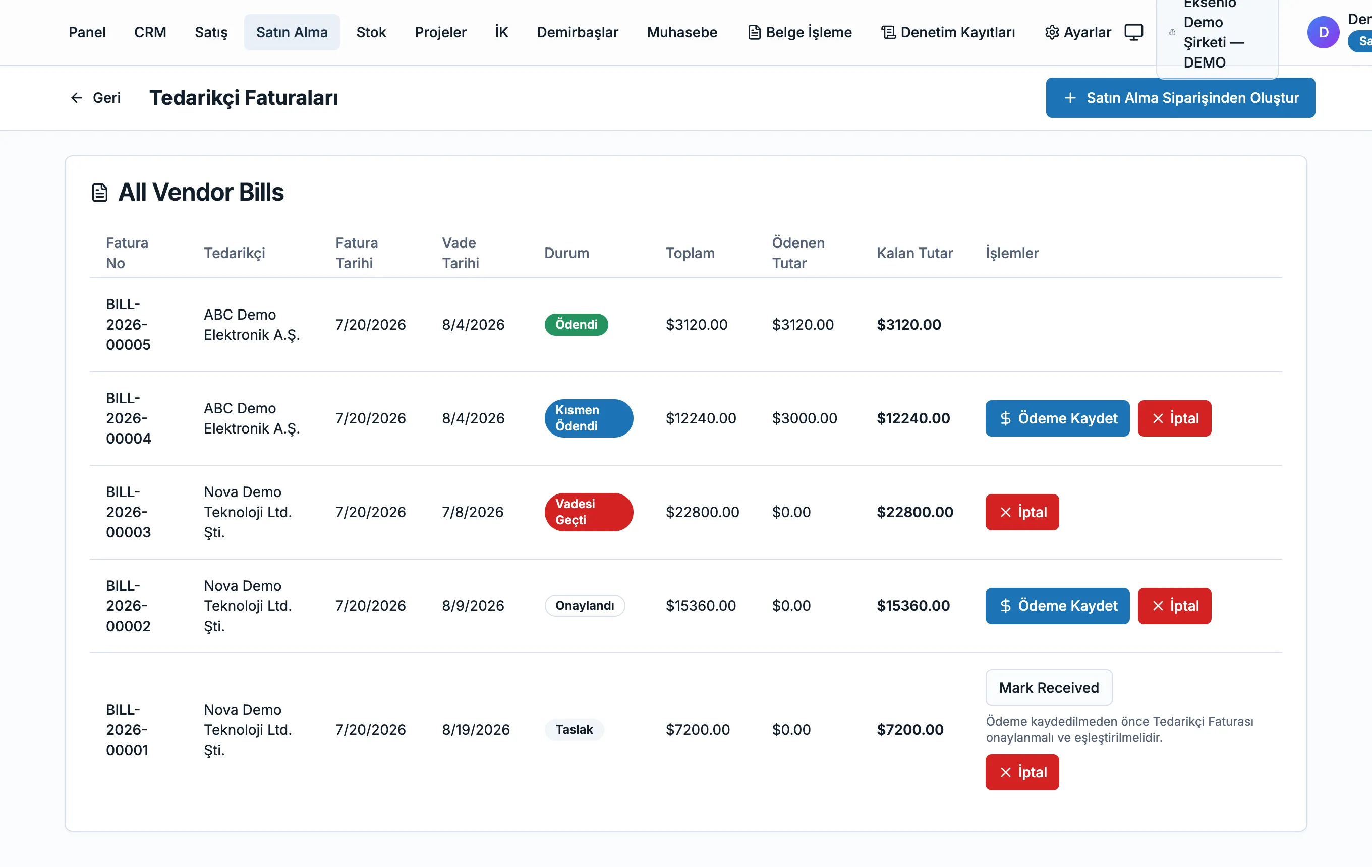Click the document icon beside All Vendor Bills

point(100,193)
